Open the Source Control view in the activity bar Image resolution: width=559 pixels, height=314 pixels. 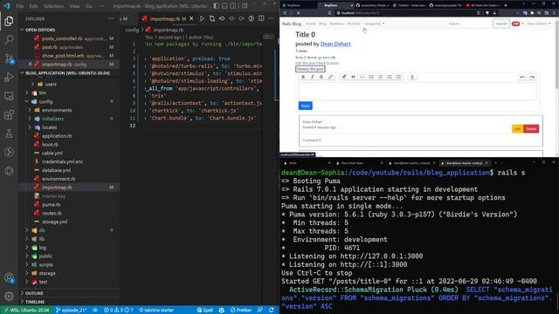click(x=9, y=58)
